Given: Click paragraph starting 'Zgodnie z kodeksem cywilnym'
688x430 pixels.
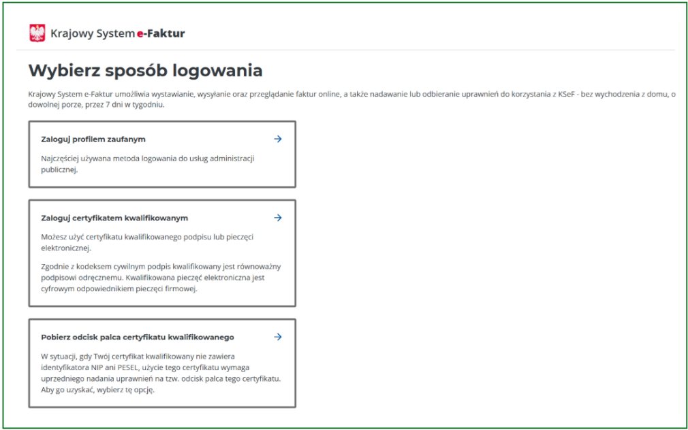Looking at the screenshot, I should tap(161, 278).
